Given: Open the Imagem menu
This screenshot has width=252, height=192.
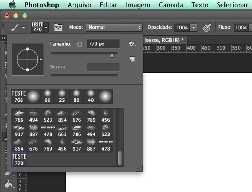Looking at the screenshot, I should 138,5.
